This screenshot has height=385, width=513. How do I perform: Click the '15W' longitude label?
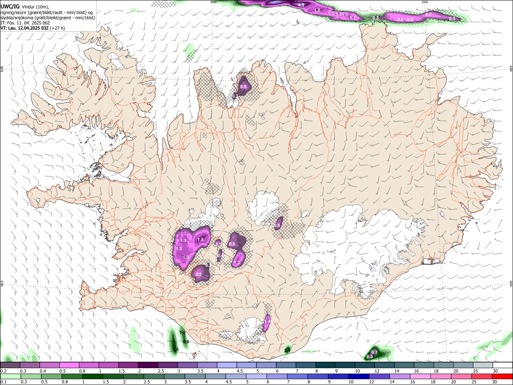tap(425, 2)
